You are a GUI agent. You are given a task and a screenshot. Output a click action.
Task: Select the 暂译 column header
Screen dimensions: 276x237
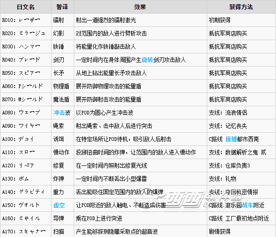[62, 7]
